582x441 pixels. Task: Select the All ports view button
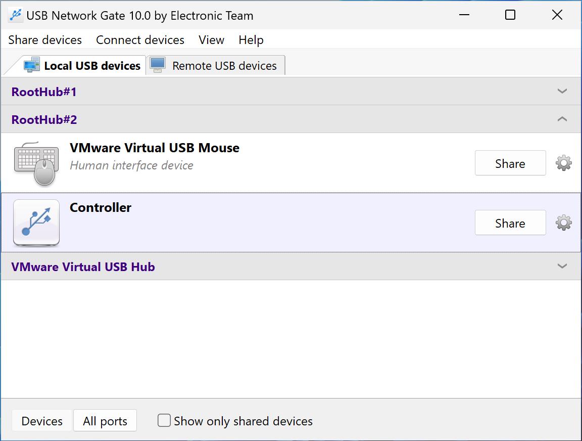(x=105, y=421)
